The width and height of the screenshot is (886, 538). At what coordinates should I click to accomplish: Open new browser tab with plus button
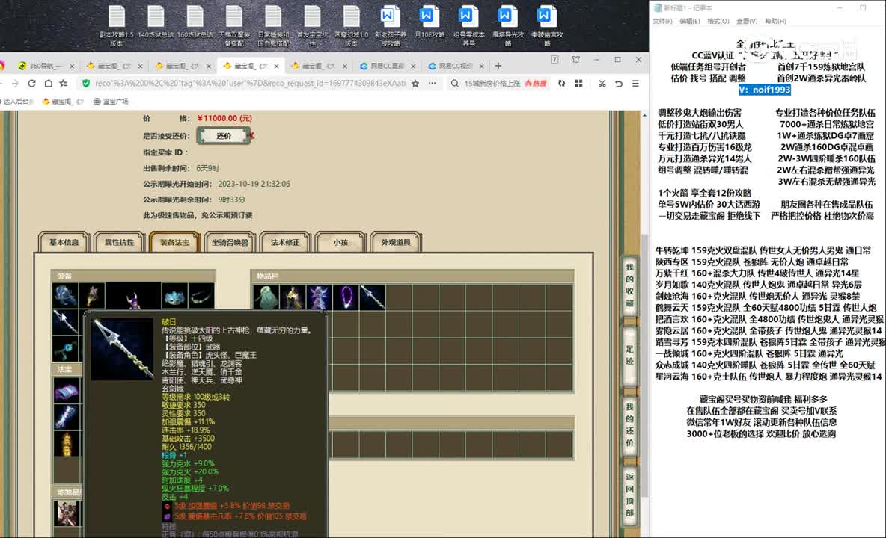(498, 66)
